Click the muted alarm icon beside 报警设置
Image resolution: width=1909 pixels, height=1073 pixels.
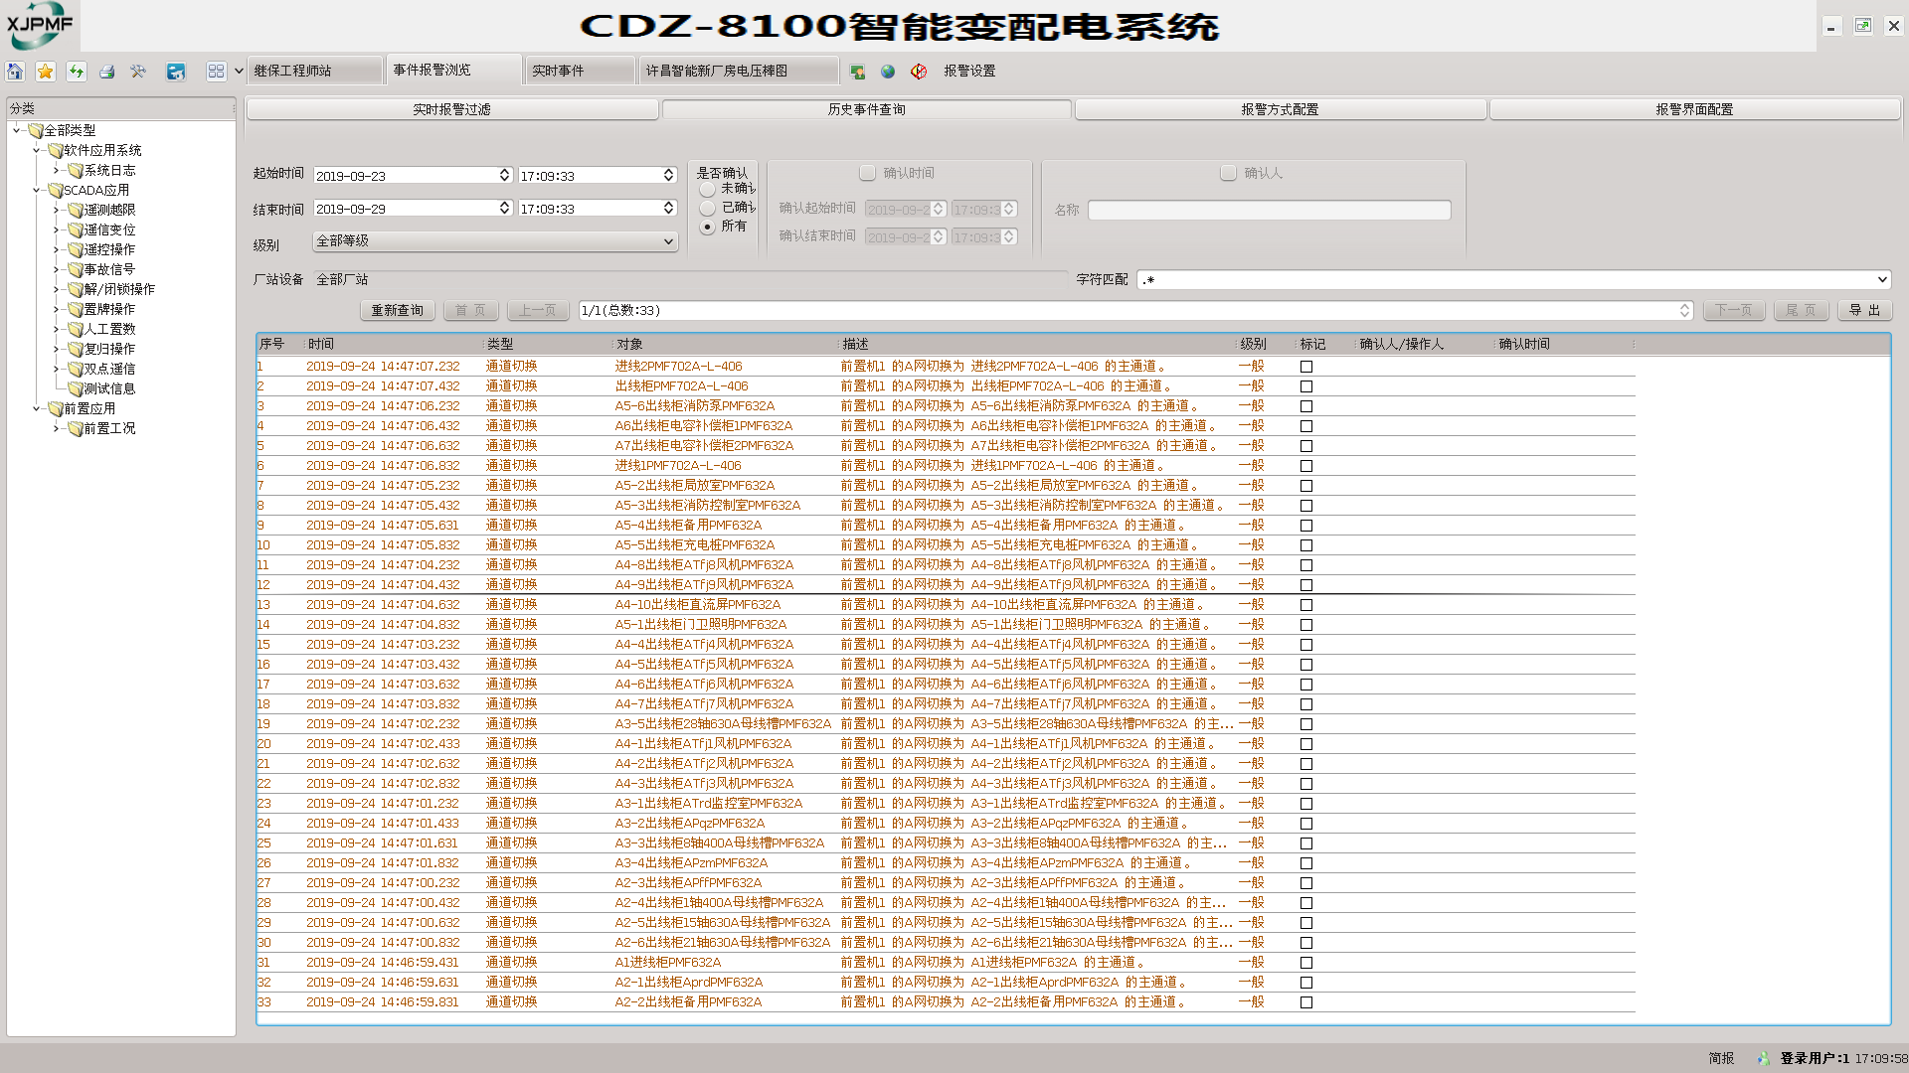(x=919, y=72)
